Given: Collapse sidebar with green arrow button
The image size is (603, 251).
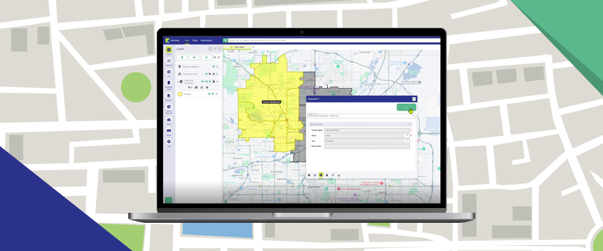Looking at the screenshot, I should [x=168, y=200].
